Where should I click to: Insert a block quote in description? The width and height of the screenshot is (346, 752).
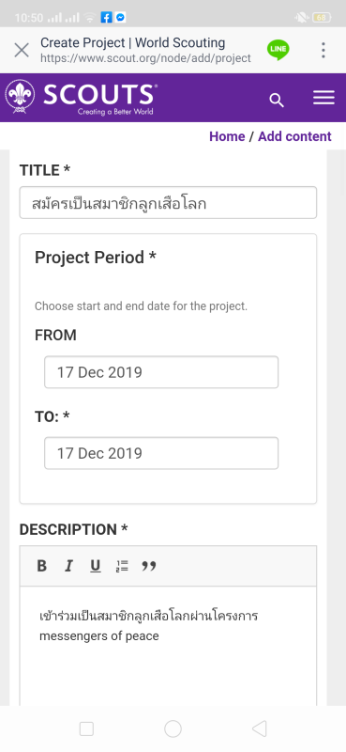click(149, 567)
